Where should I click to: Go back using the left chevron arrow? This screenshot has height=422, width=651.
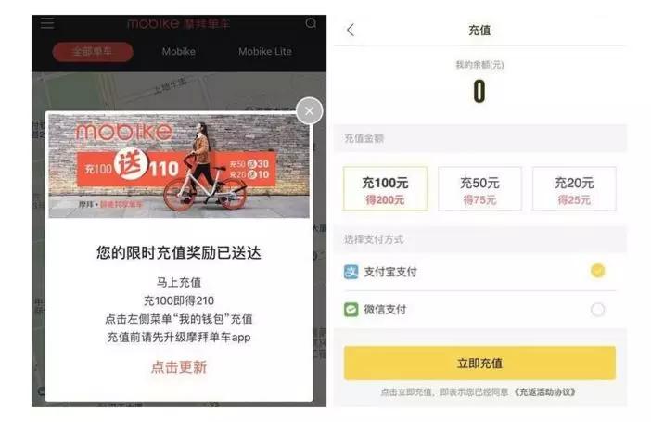(351, 30)
